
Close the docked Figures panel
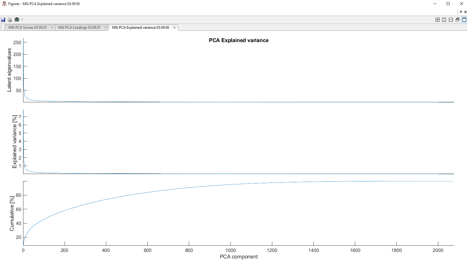[465, 12]
